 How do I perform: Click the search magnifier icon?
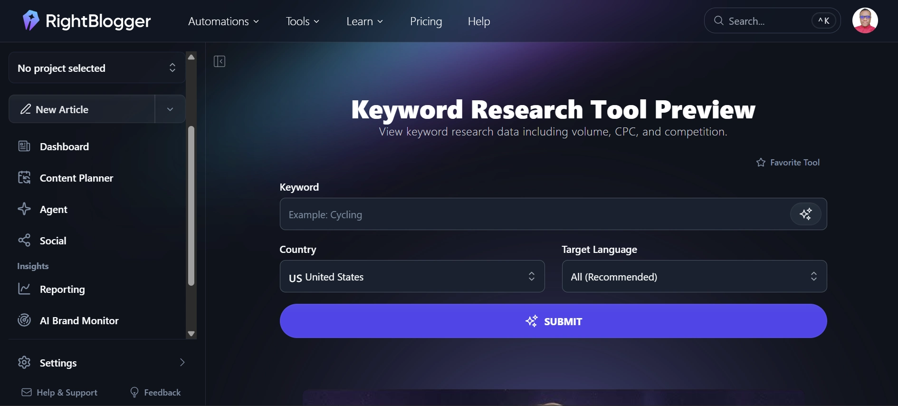tap(719, 21)
